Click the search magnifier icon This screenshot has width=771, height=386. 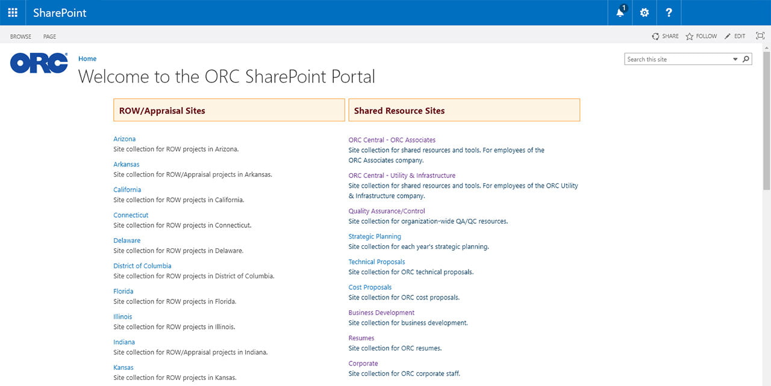point(746,59)
